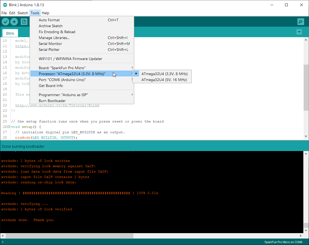
Task: Click "SparkFun Pro Micro on COM6" status text
Action: point(283,242)
